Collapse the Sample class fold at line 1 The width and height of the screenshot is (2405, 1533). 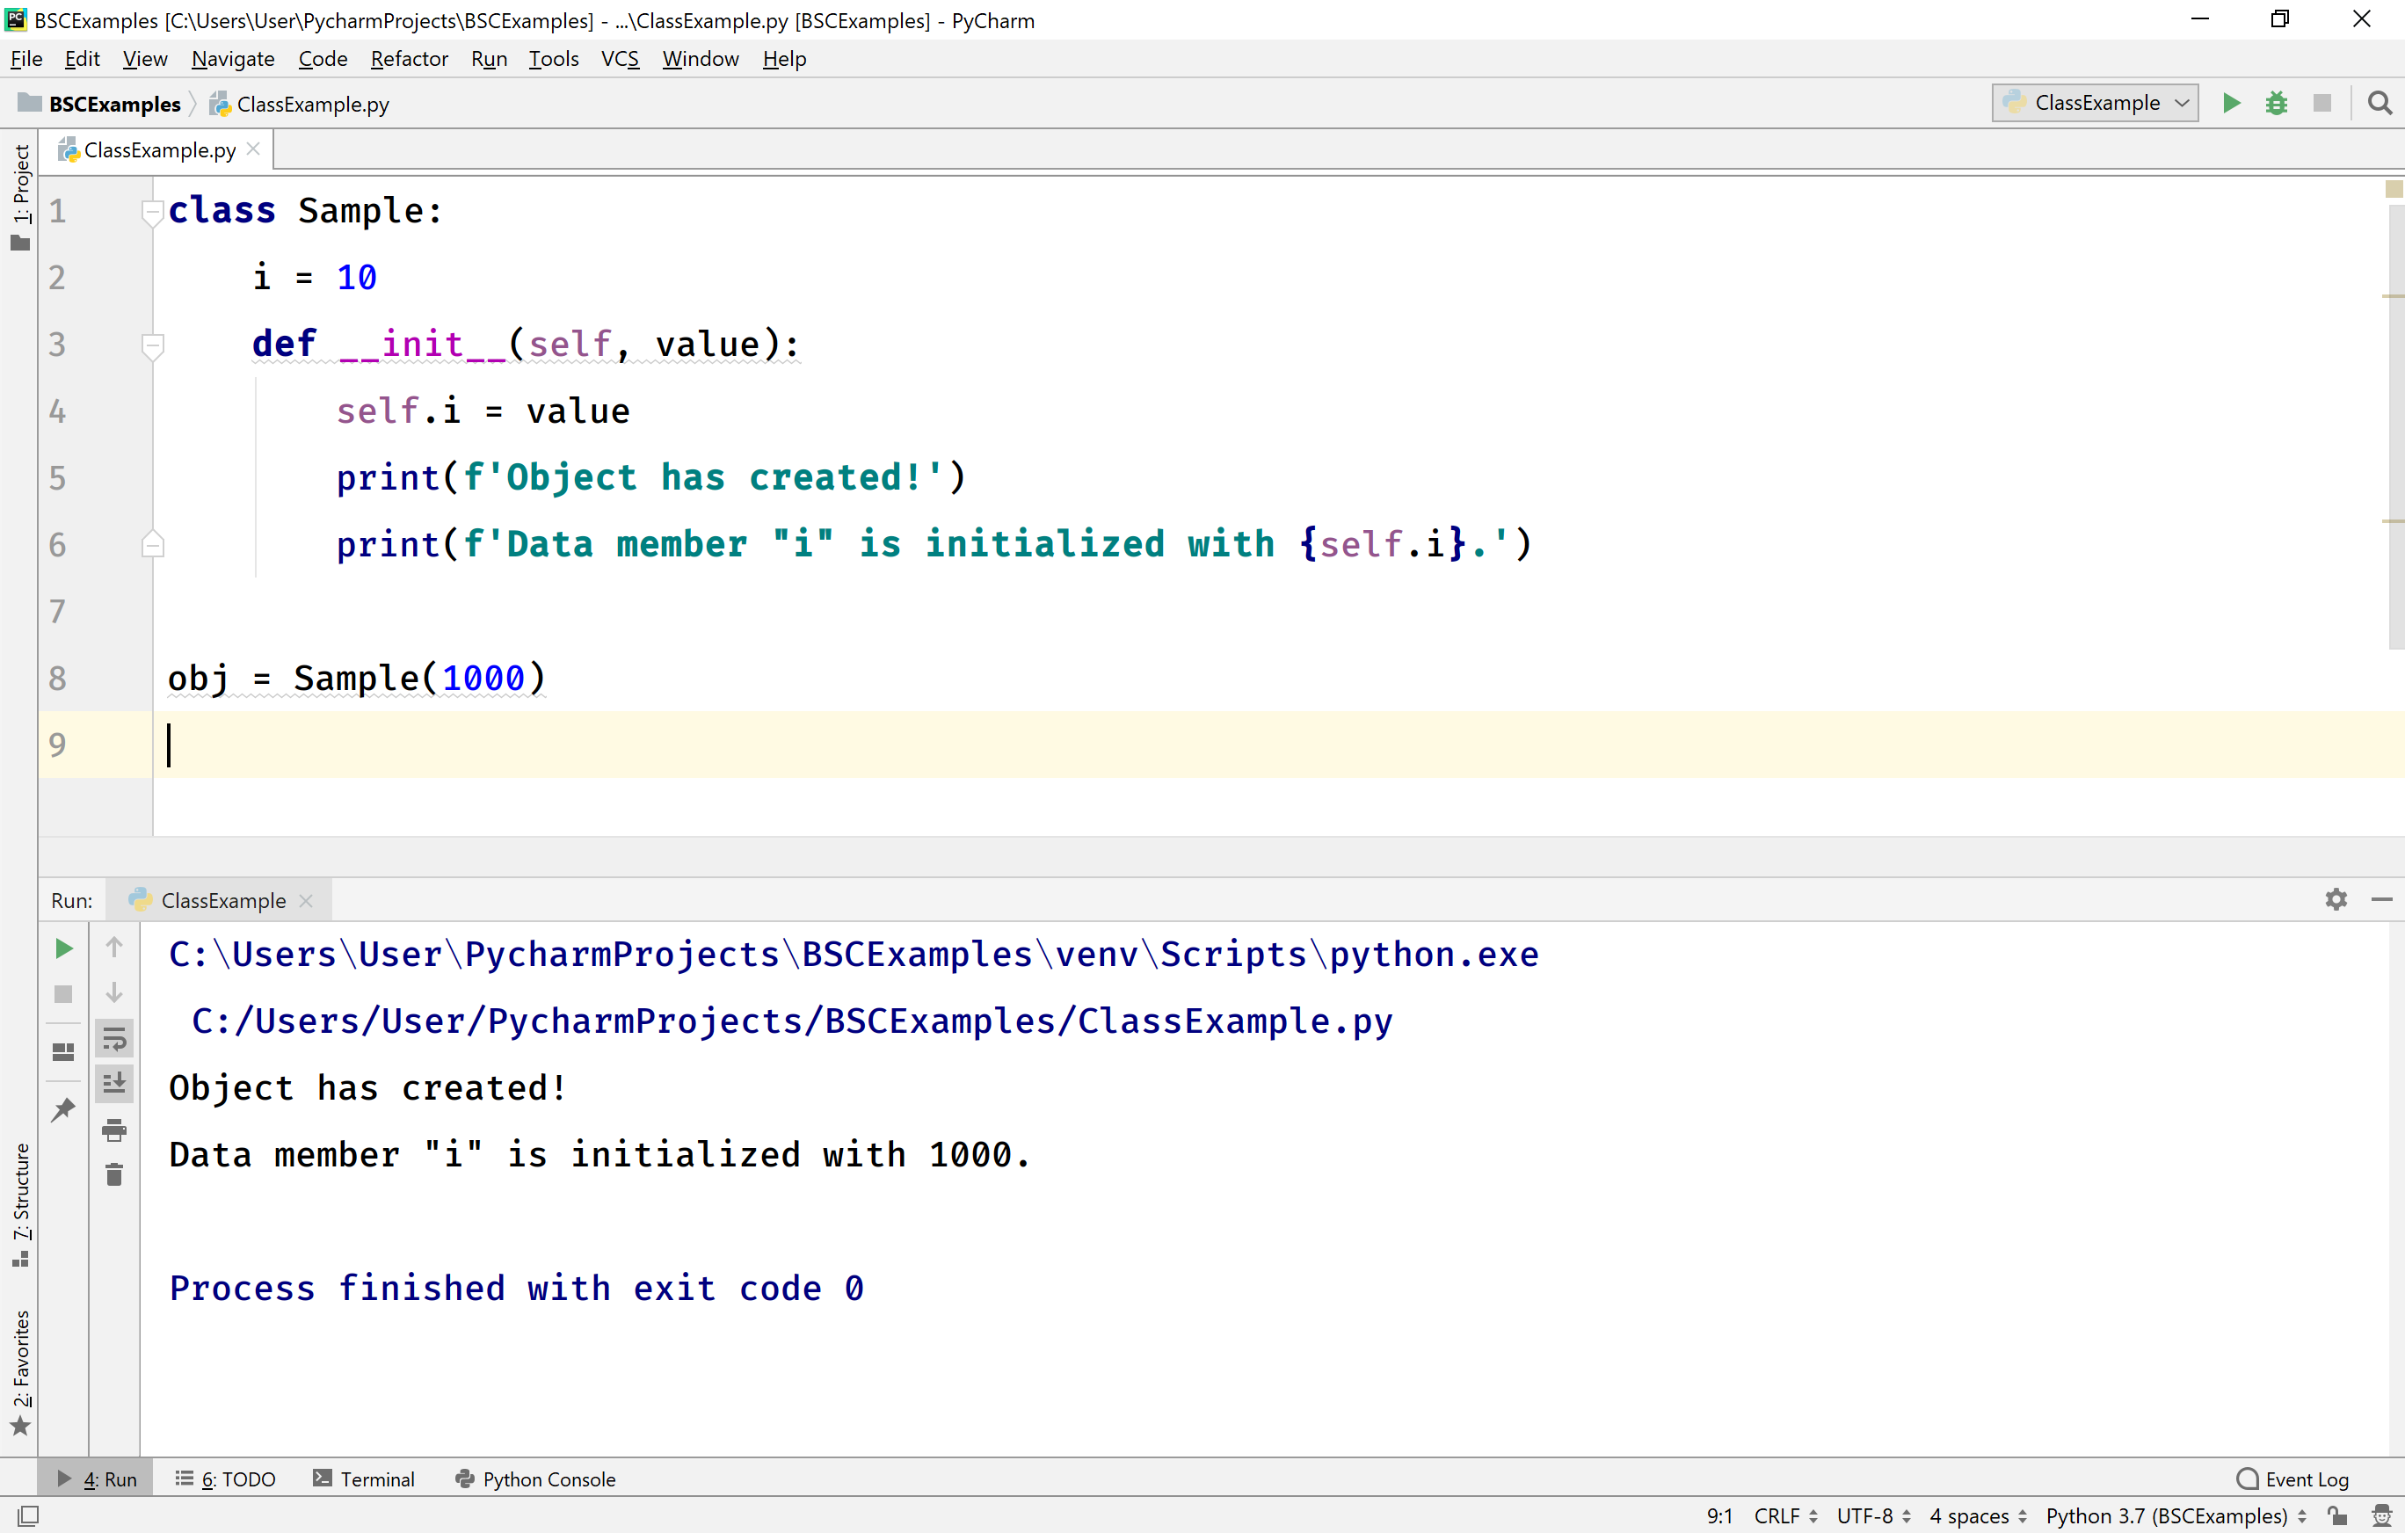pyautogui.click(x=152, y=211)
